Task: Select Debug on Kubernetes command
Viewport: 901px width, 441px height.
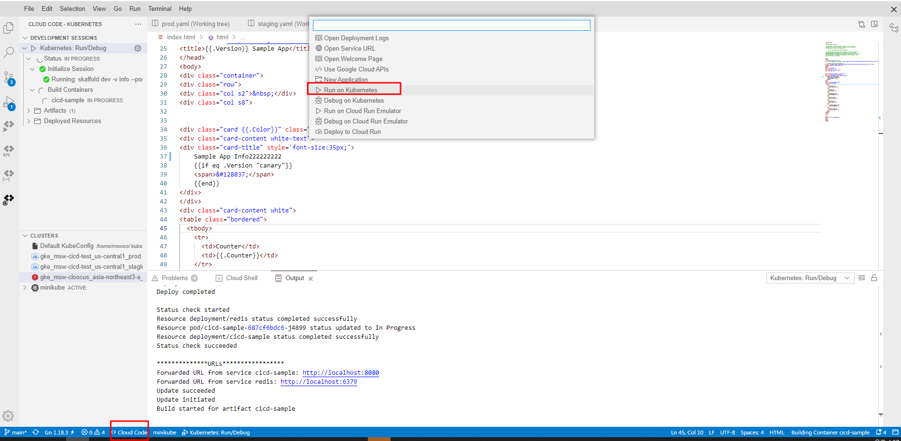Action: coord(451,101)
